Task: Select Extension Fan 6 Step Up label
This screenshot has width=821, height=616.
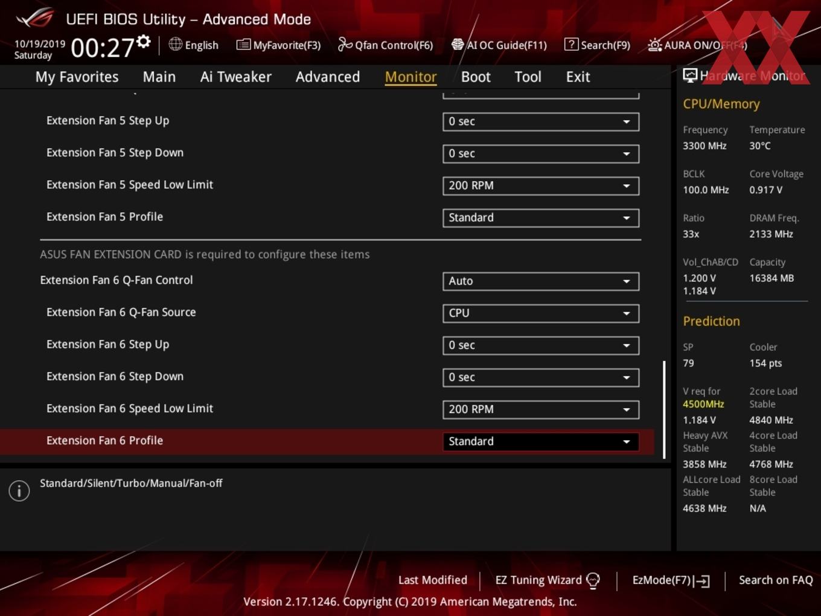Action: pyautogui.click(x=107, y=344)
